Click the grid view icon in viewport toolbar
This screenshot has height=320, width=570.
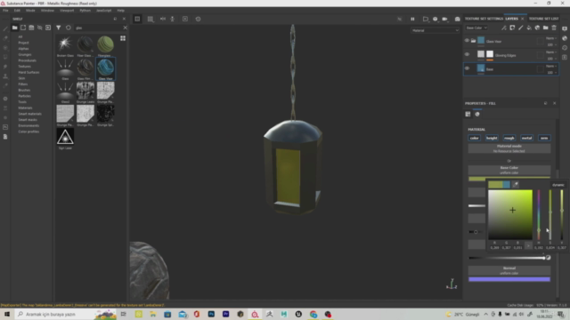coord(151,19)
